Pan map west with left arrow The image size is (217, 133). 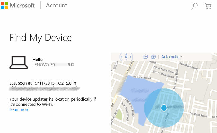coord(122,57)
